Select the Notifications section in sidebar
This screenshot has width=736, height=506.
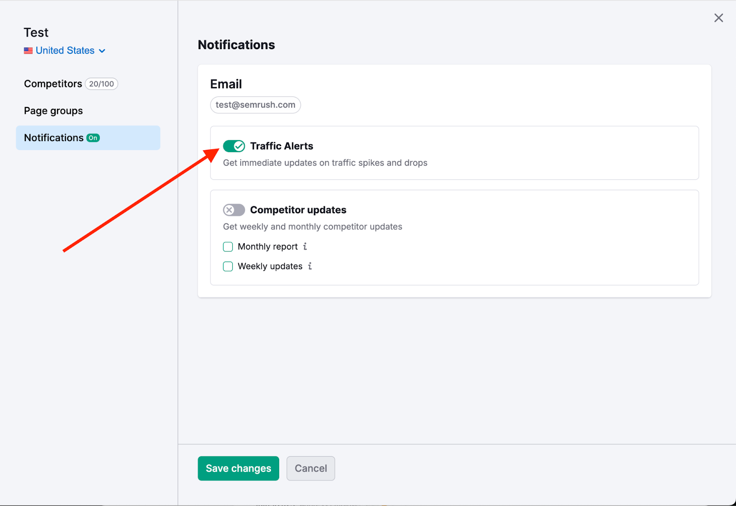tap(54, 137)
